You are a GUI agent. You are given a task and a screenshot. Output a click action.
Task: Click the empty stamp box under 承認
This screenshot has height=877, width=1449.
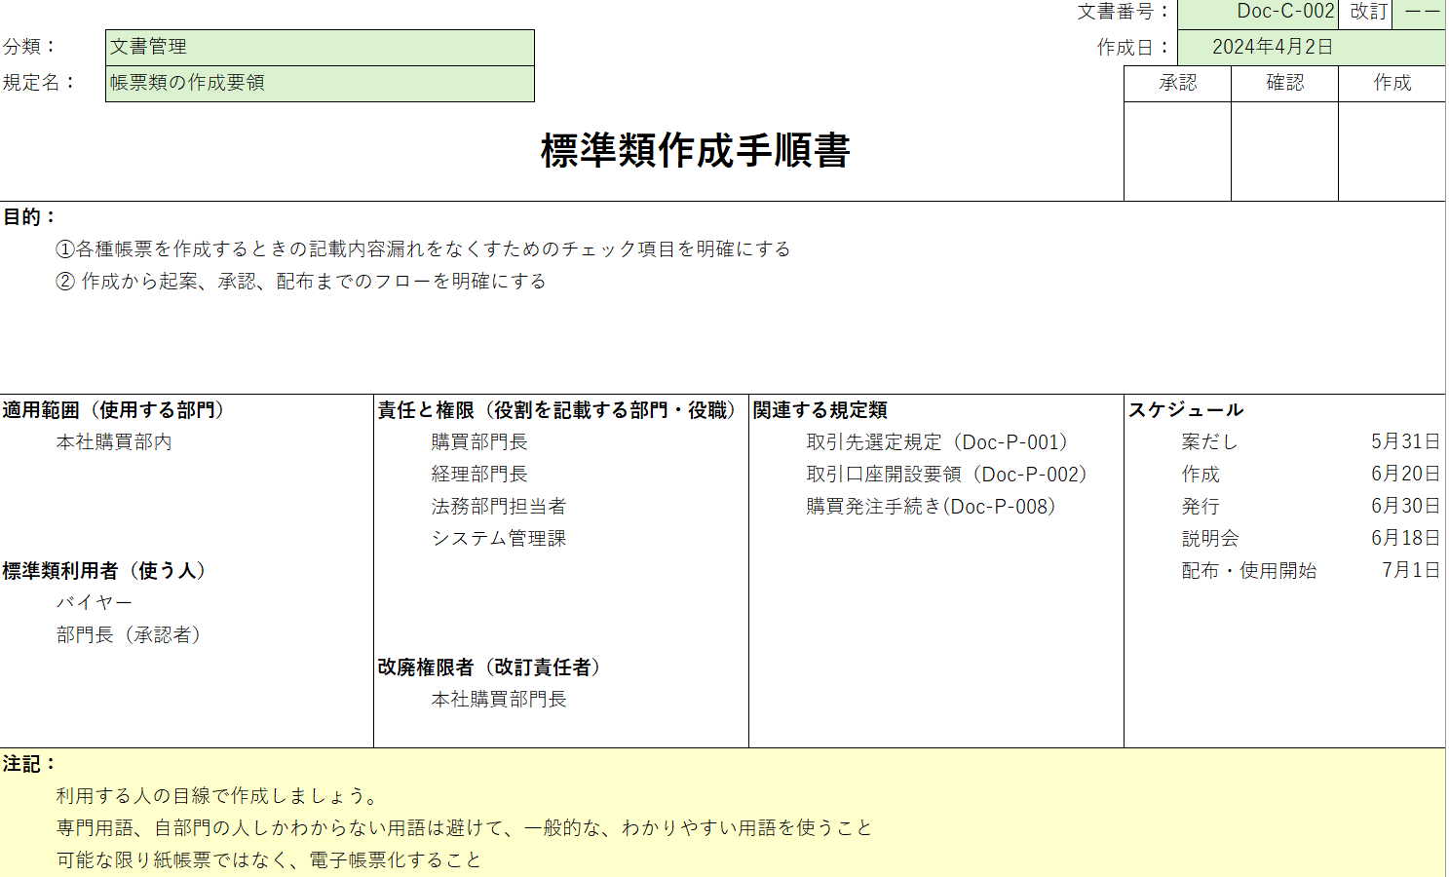pos(1177,151)
